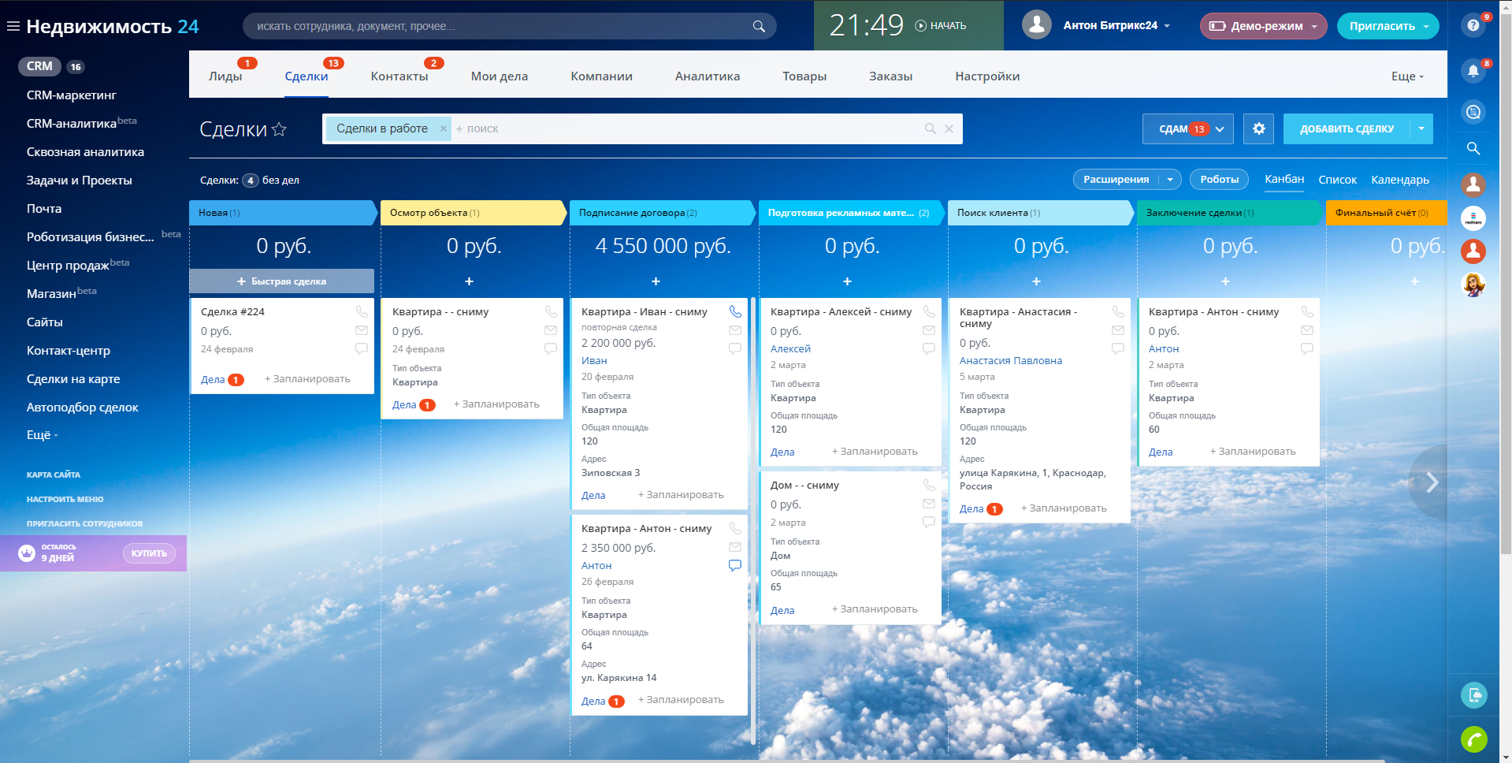Expand the sidebar Ещё menu

(x=43, y=435)
